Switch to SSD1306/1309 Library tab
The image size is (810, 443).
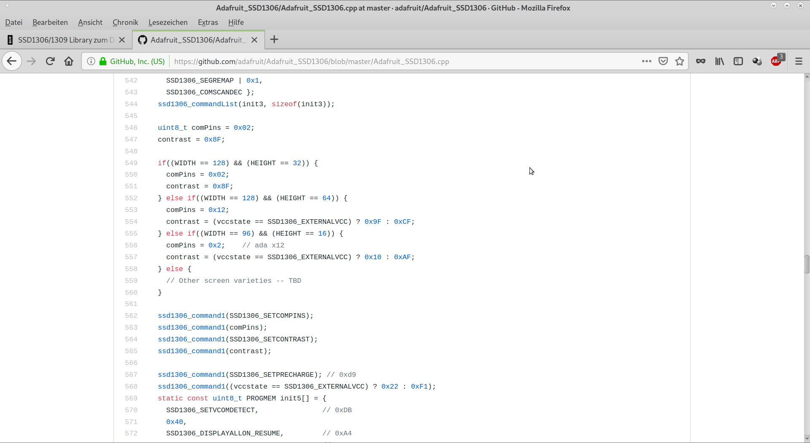click(x=66, y=40)
